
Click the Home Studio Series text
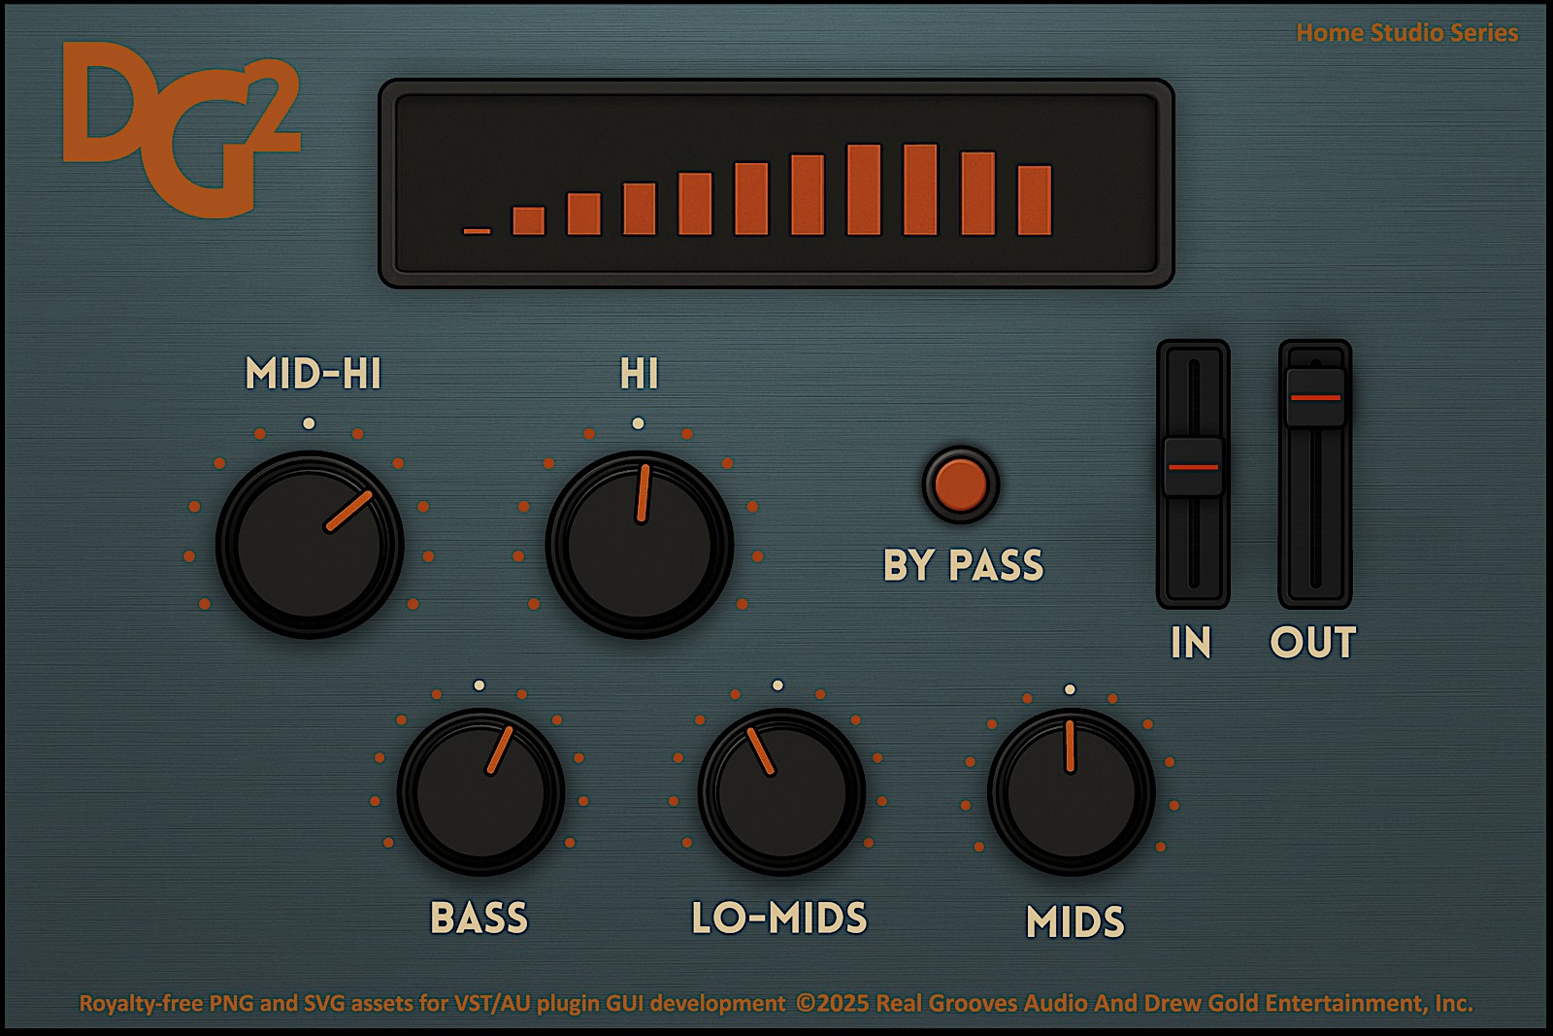(1407, 33)
